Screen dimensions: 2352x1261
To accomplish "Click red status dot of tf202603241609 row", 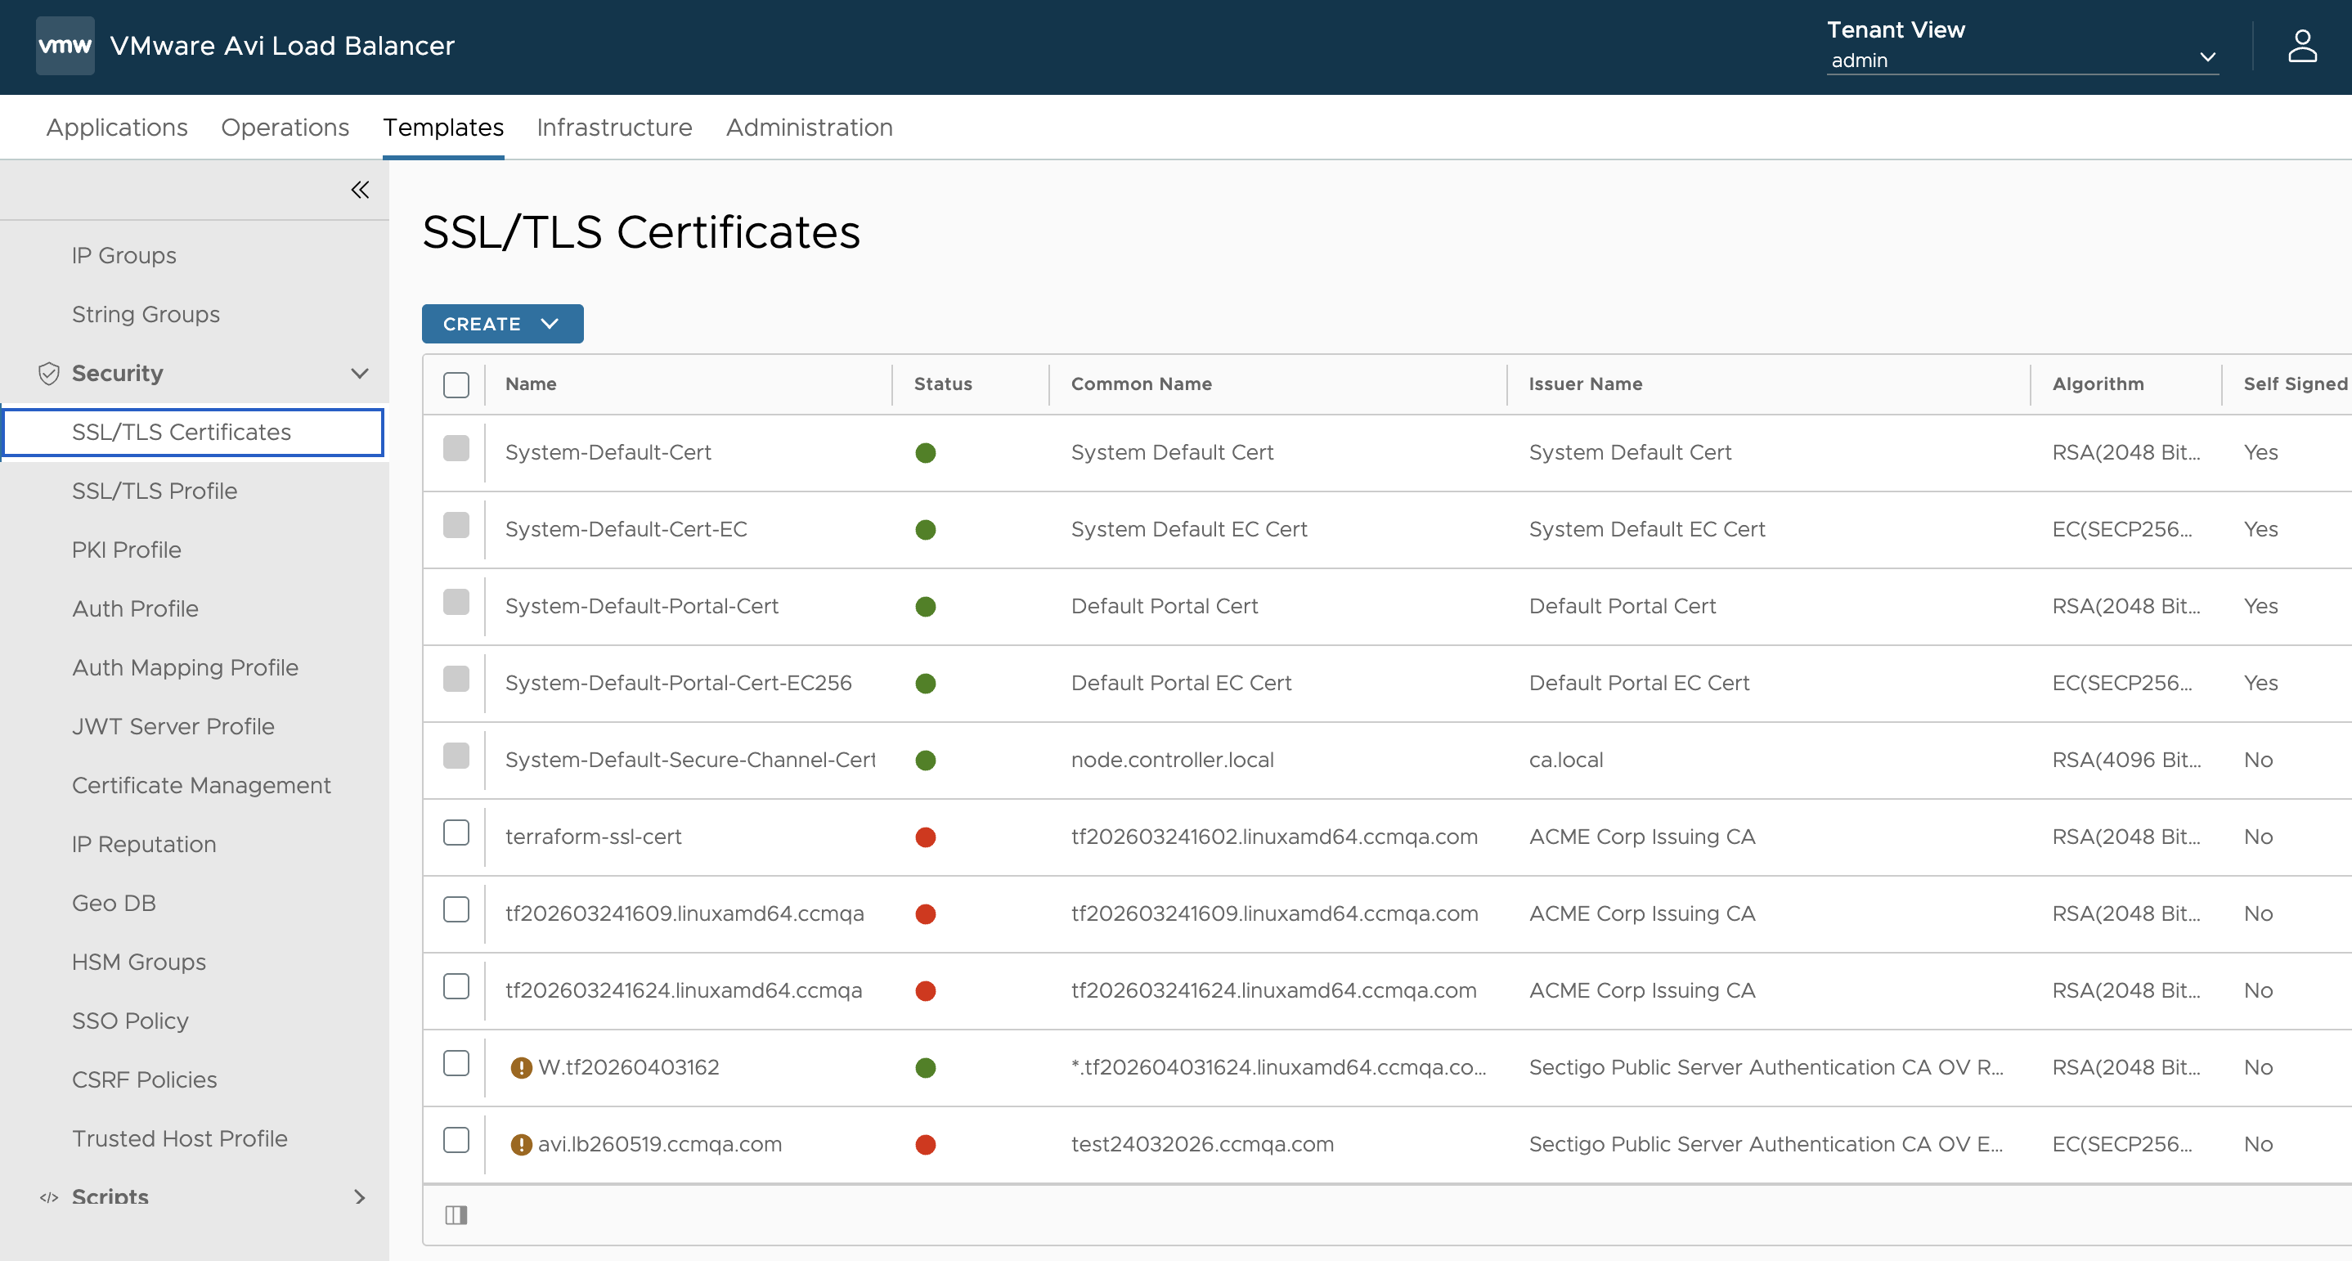I will [926, 914].
